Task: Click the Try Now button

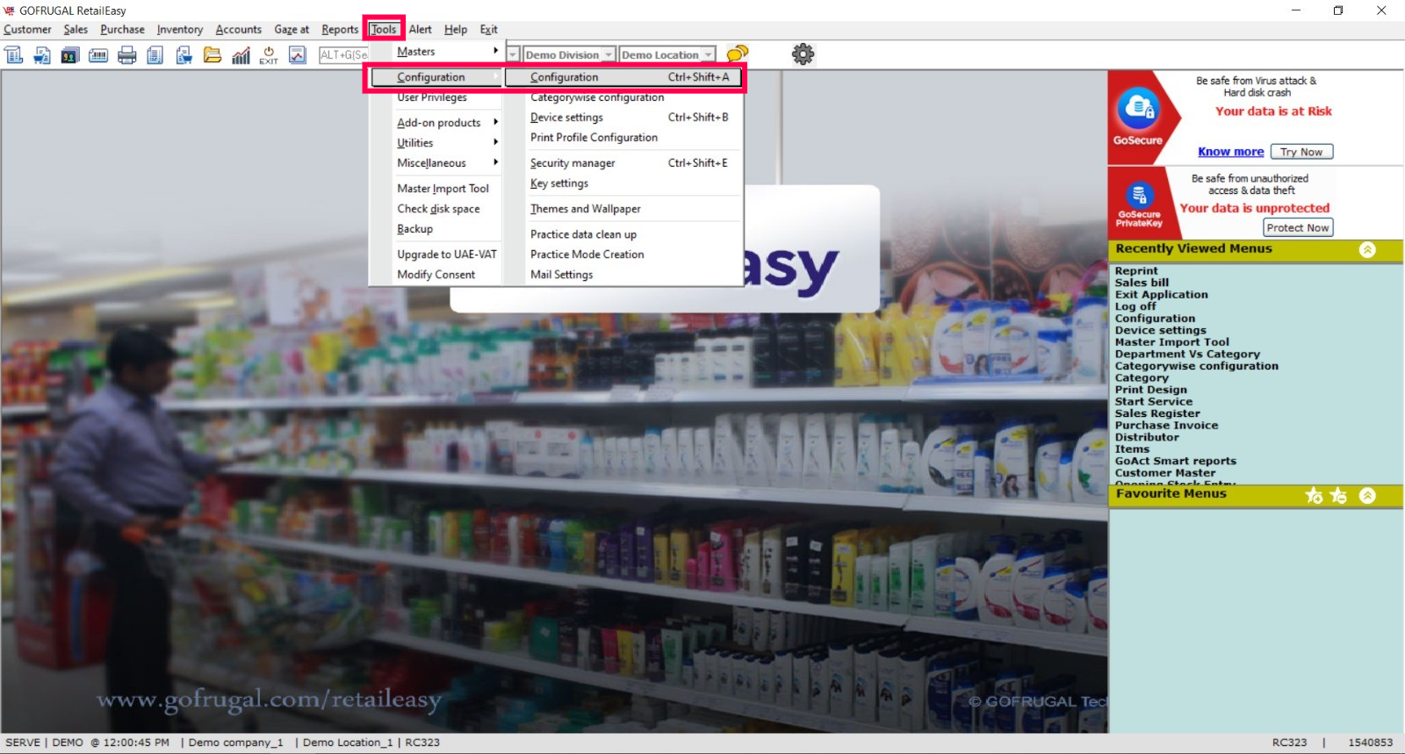Action: coord(1301,152)
